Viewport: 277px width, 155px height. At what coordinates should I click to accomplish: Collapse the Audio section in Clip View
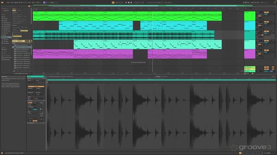point(28,101)
